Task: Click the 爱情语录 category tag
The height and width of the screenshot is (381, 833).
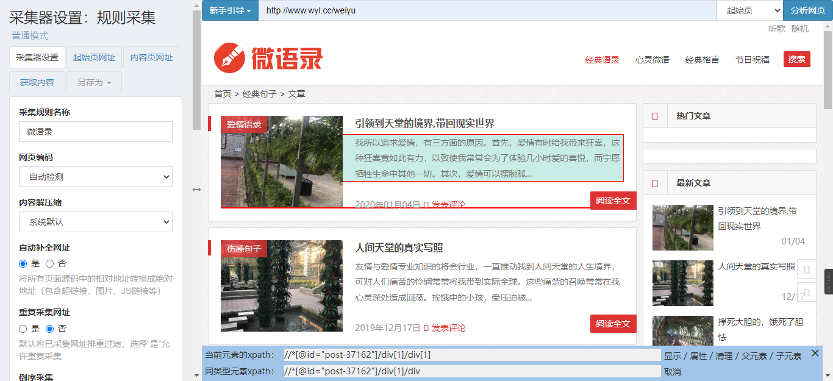Action: (244, 124)
